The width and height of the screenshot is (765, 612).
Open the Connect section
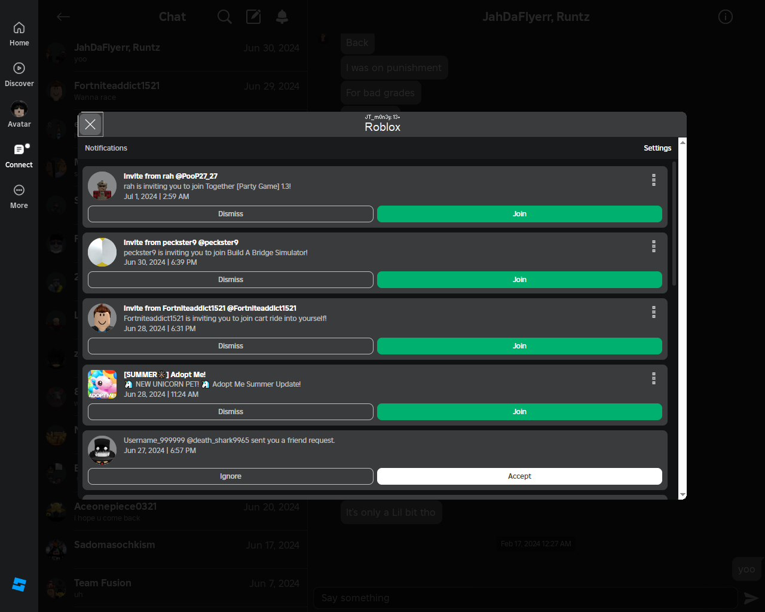pyautogui.click(x=19, y=156)
